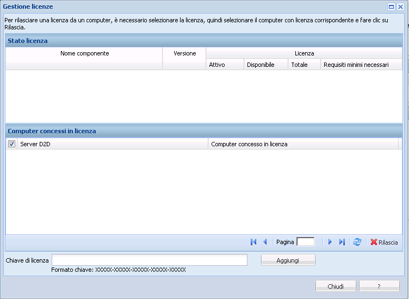Jump to the last page
This screenshot has width=409, height=299.
pyautogui.click(x=342, y=242)
